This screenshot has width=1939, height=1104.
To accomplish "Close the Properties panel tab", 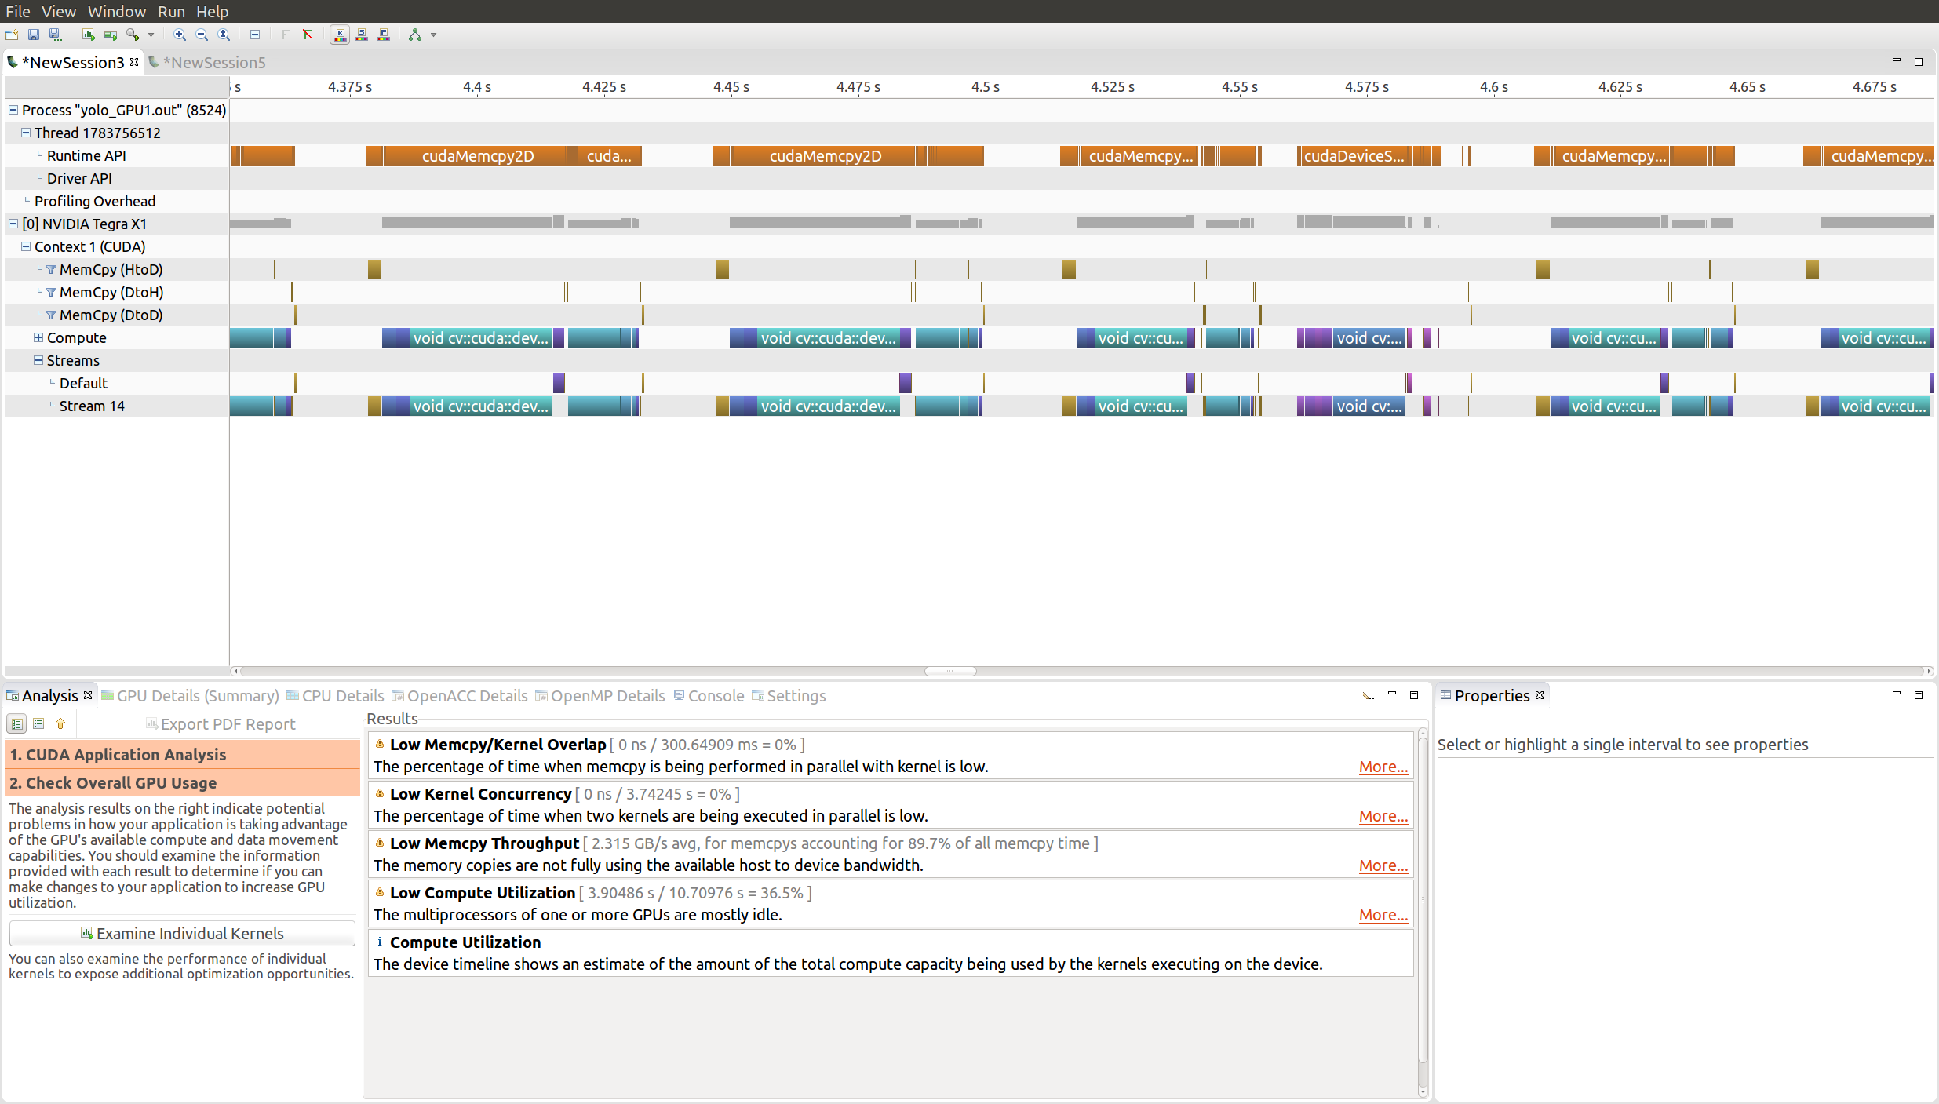I will tap(1539, 695).
